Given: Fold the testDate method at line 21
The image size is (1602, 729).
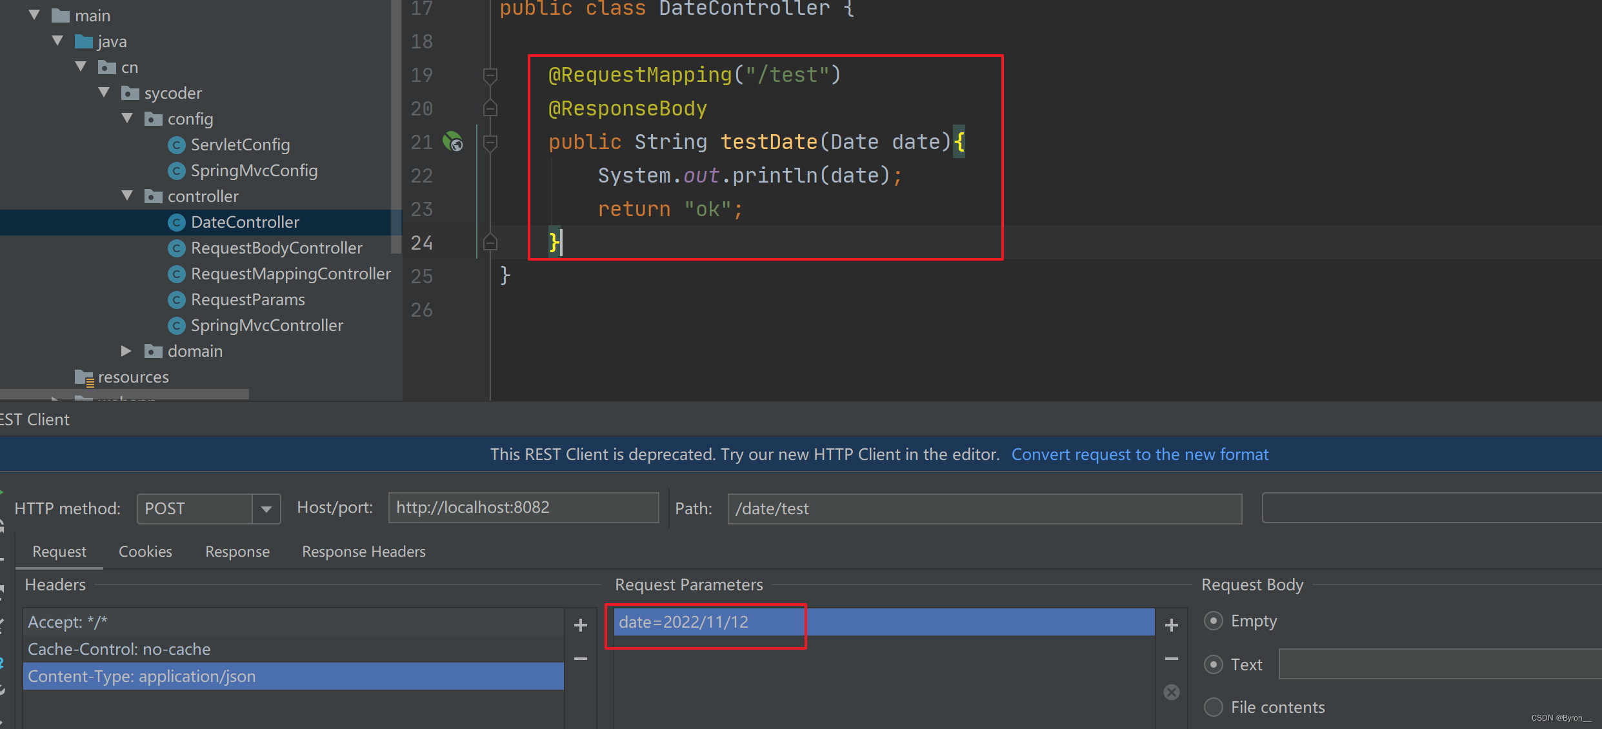Looking at the screenshot, I should click(490, 143).
